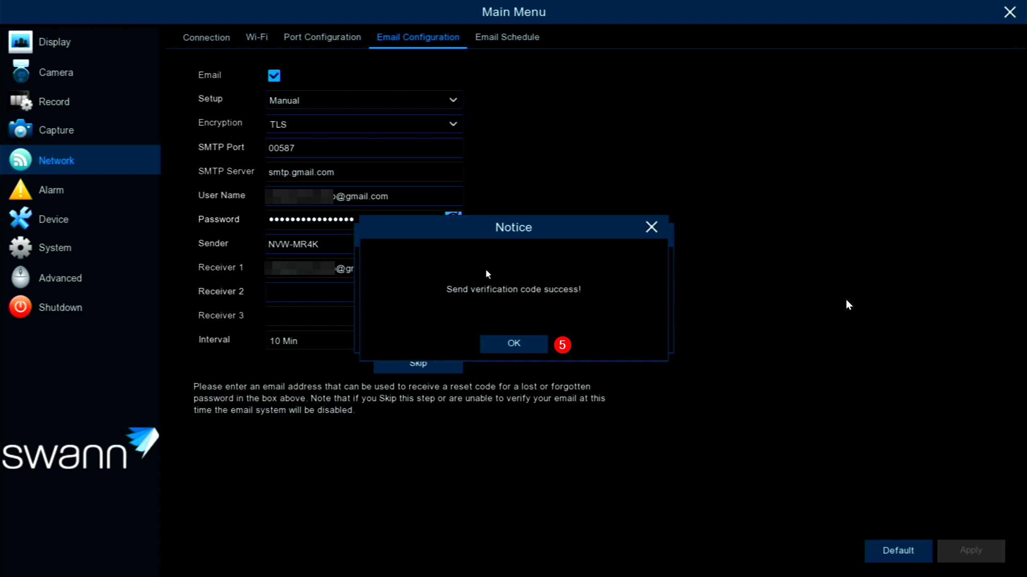Open the Alarm warning icon
The image size is (1027, 577).
click(x=20, y=190)
